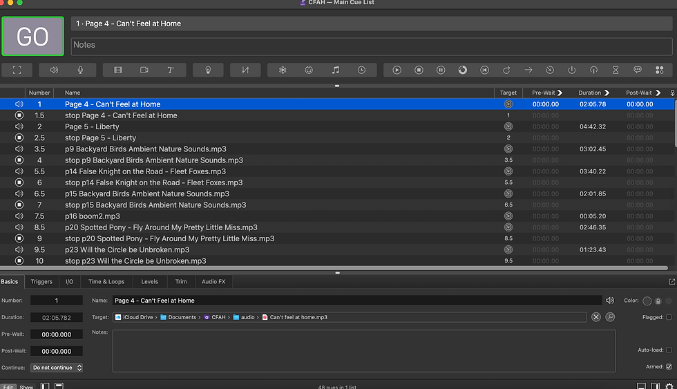Clear the target file with X button
Image resolution: width=677 pixels, height=389 pixels.
(596, 317)
